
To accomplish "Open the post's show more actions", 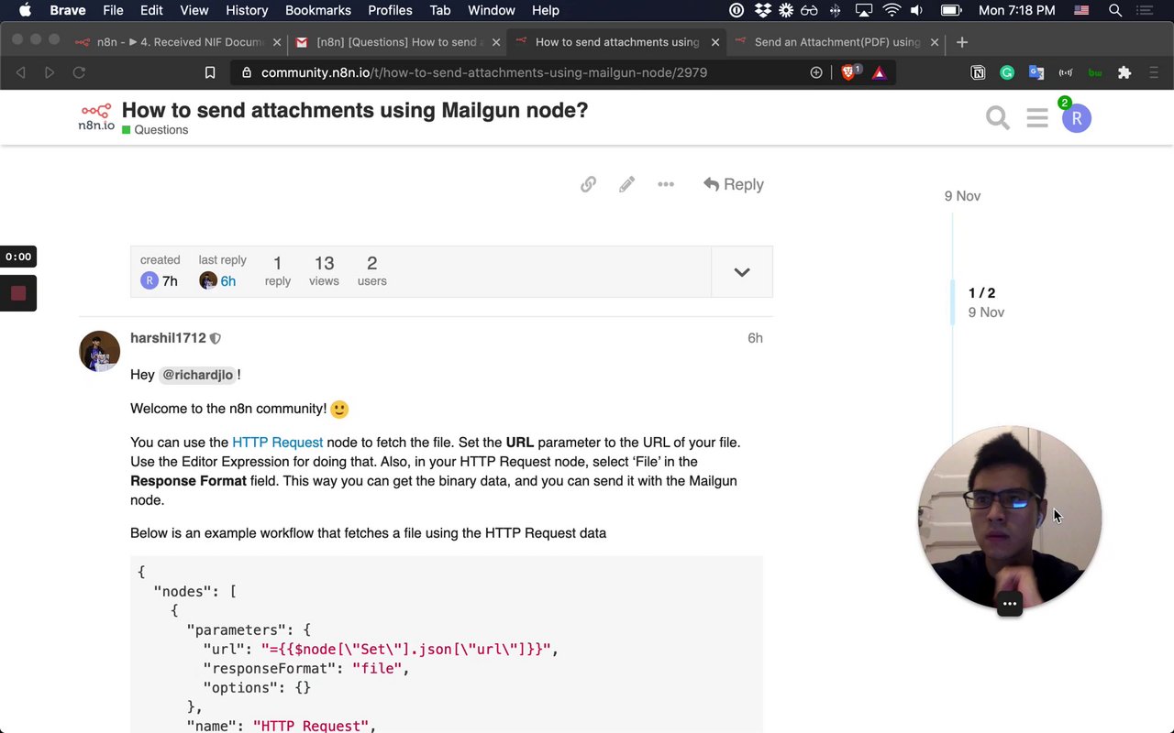I will coord(666,184).
